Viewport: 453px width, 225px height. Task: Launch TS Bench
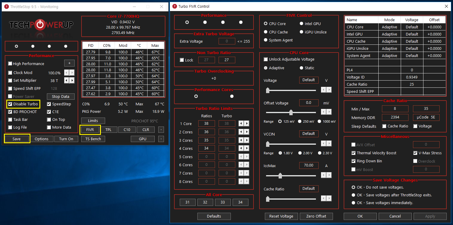click(x=93, y=139)
